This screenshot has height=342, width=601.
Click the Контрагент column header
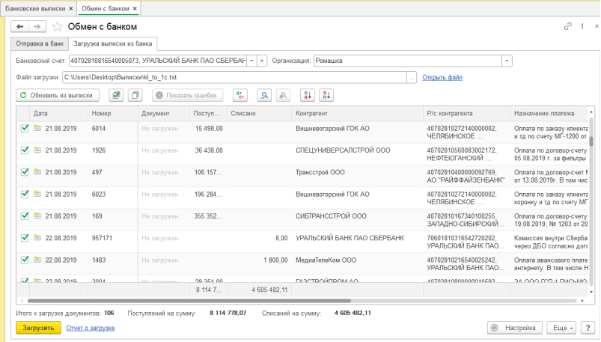click(x=357, y=114)
